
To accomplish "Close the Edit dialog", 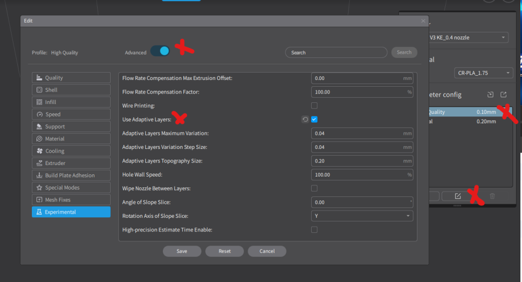I will click(x=423, y=21).
